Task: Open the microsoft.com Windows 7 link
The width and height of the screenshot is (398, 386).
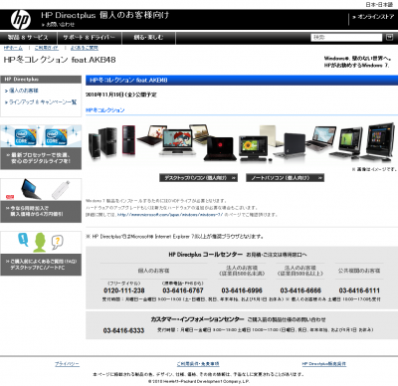Action: click(x=170, y=215)
